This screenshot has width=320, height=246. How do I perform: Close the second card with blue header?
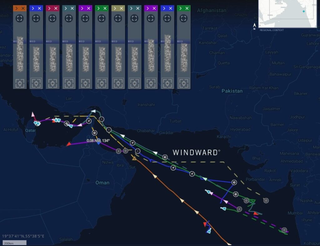click(39, 8)
